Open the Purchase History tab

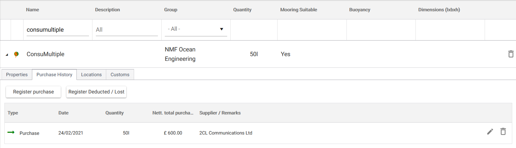click(54, 75)
